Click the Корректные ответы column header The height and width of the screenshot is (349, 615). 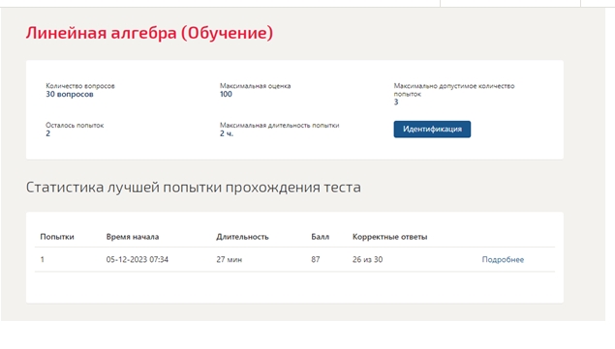pyautogui.click(x=390, y=237)
